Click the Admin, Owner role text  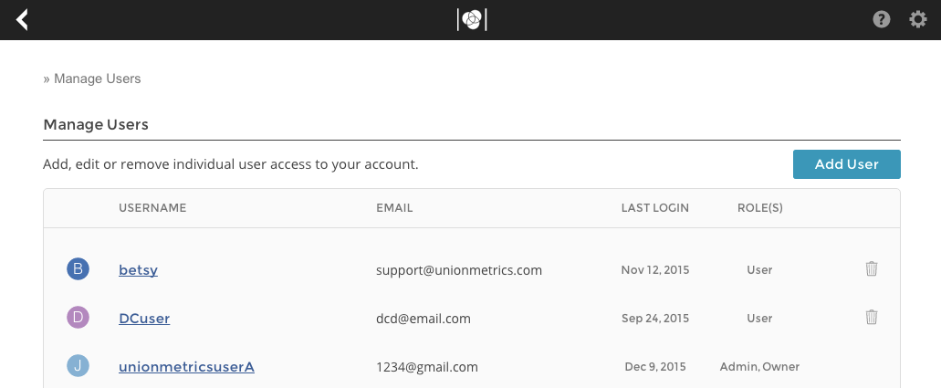(759, 367)
